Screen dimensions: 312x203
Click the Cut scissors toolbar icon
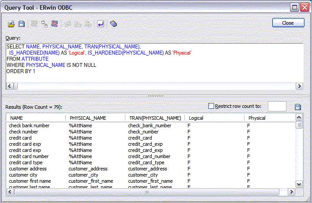click(68, 24)
